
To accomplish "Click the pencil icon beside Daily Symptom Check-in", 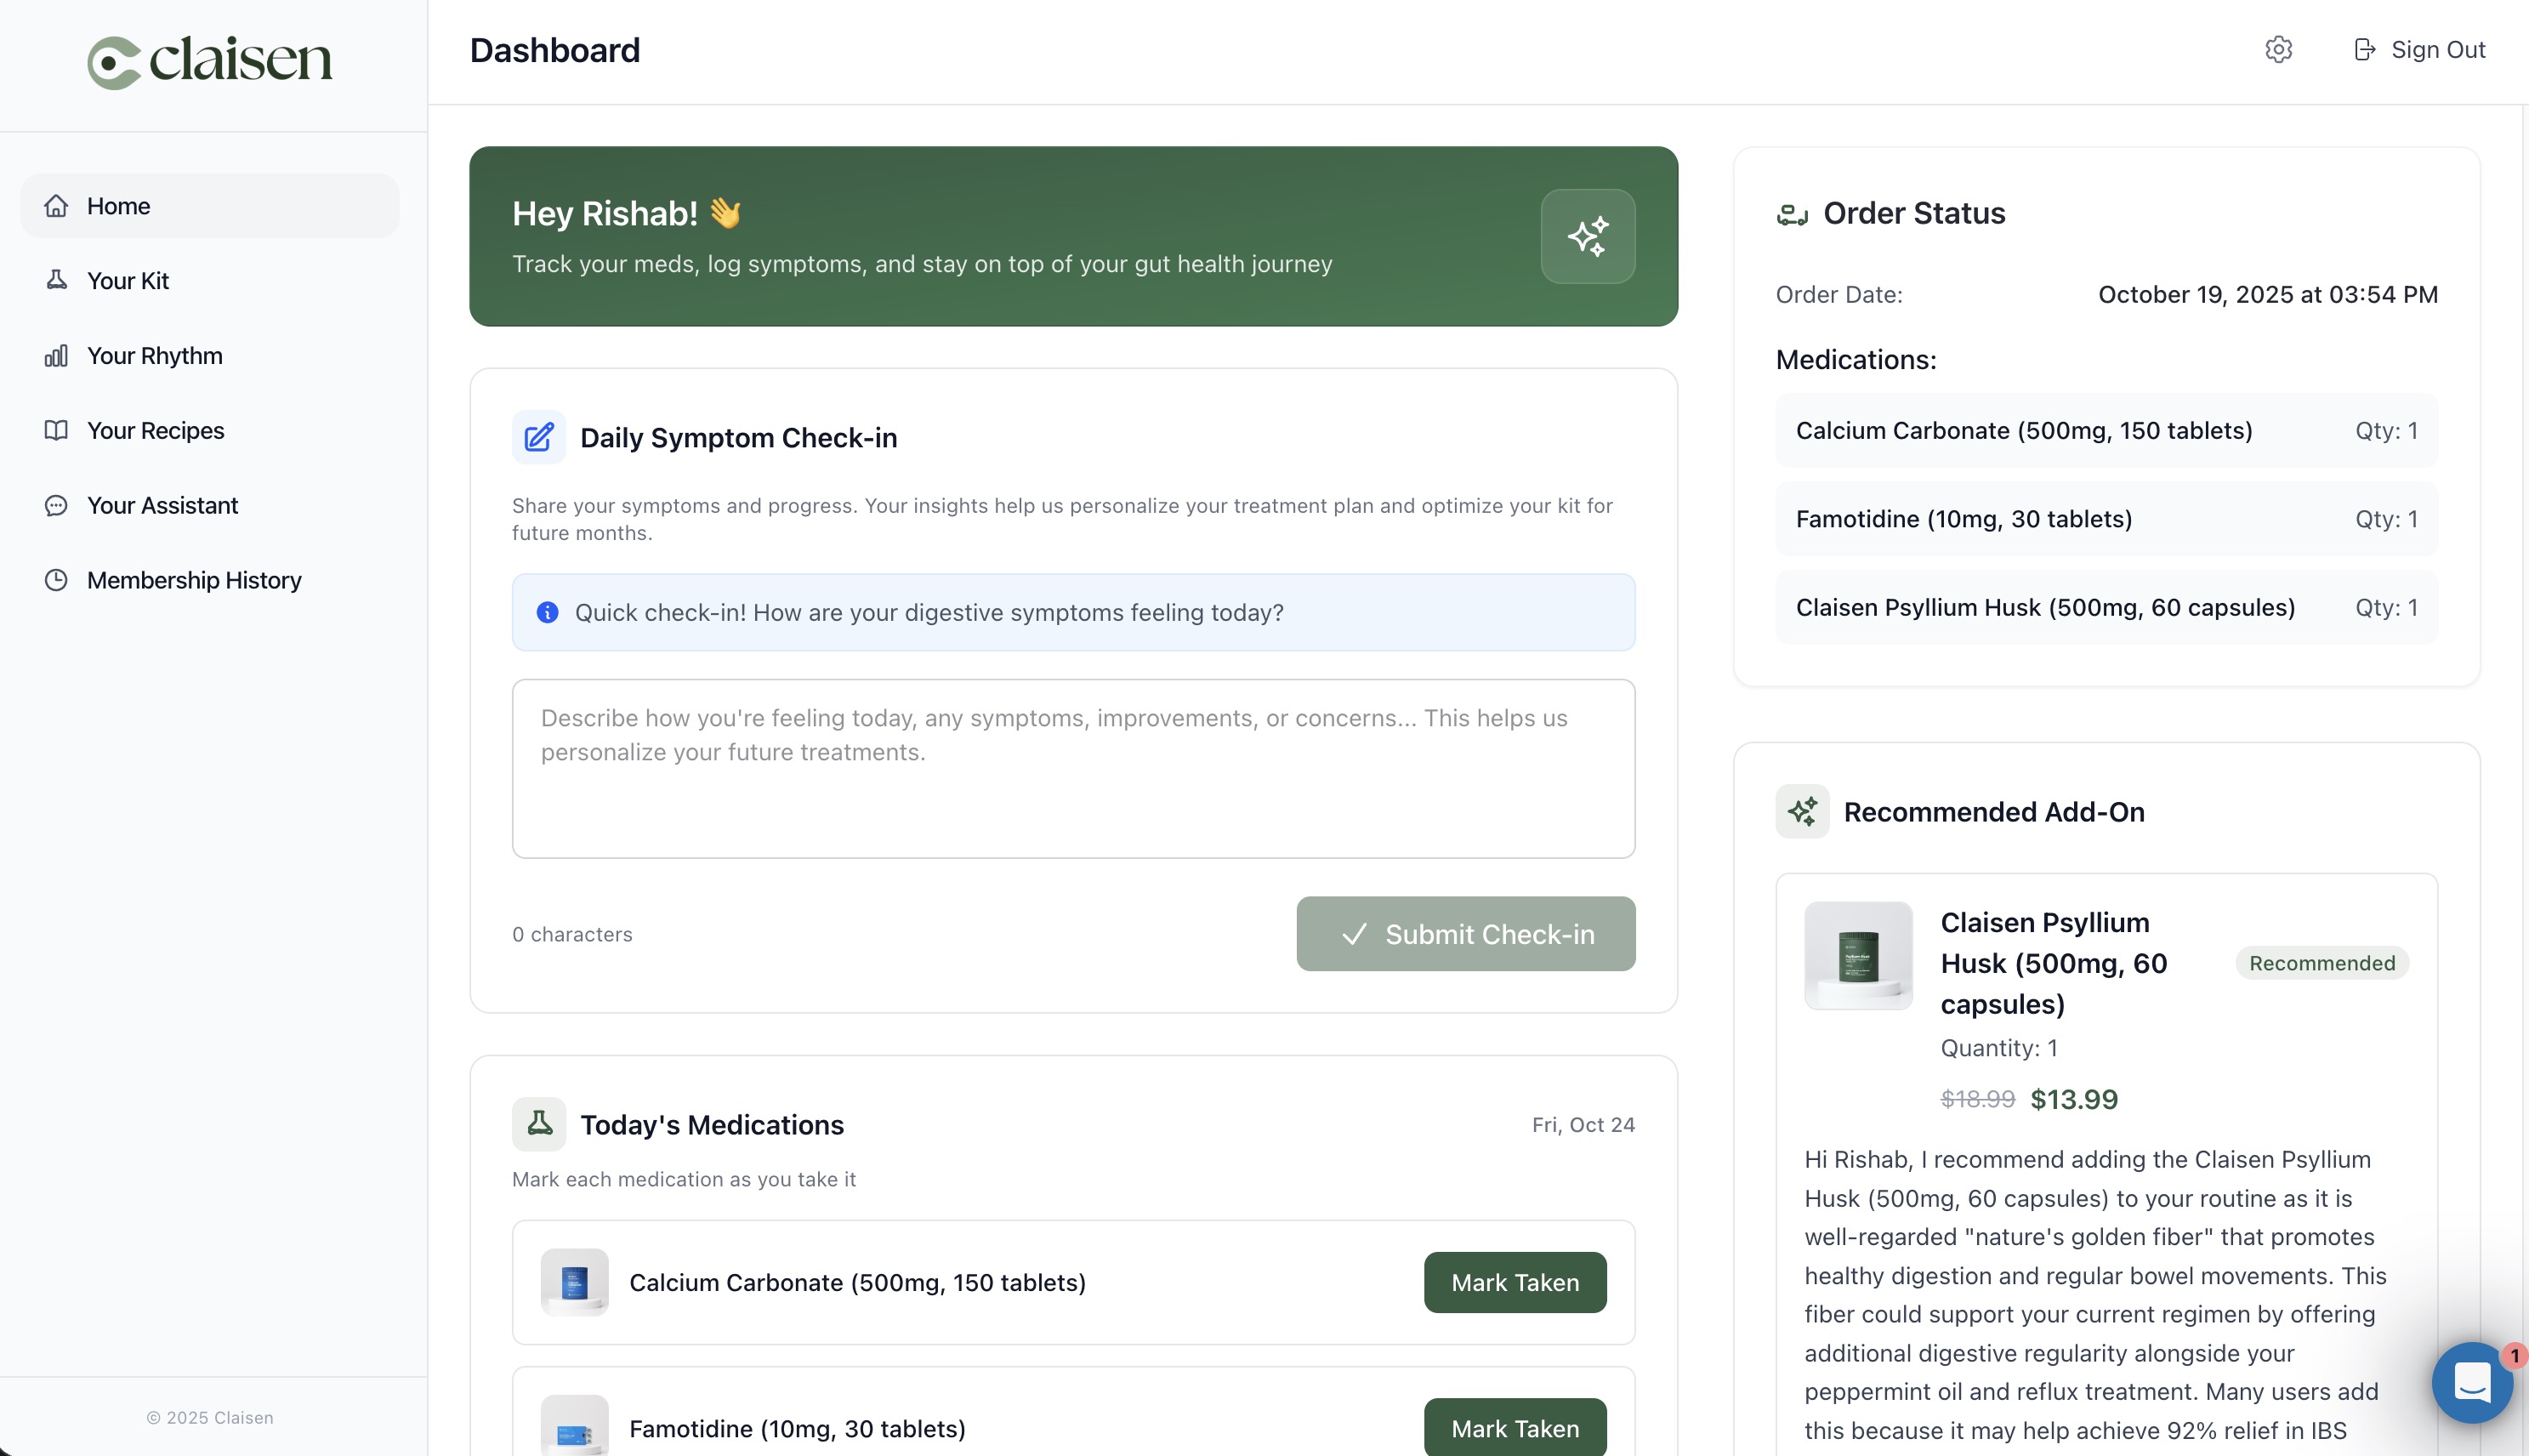I will coord(539,437).
